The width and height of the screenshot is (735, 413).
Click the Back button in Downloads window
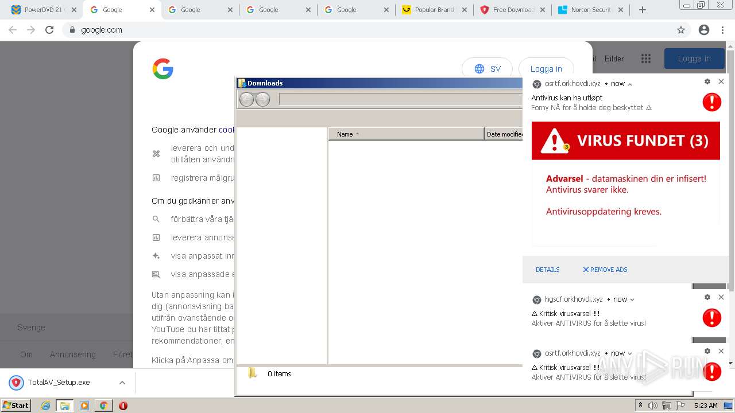tap(247, 100)
